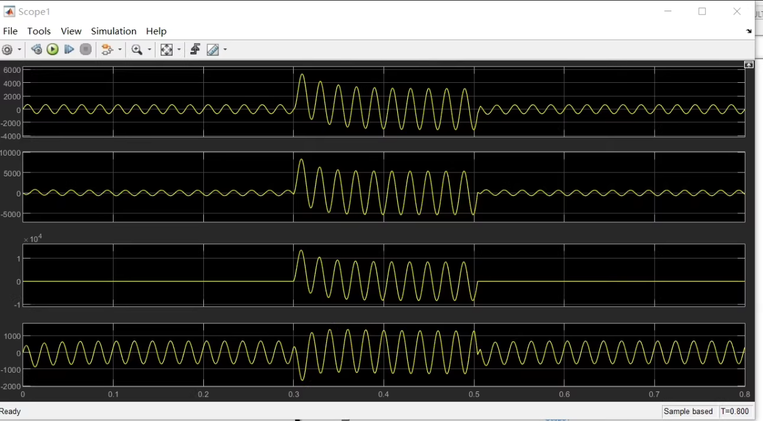Expand the Scale Axes dropdown arrow

coord(179,50)
